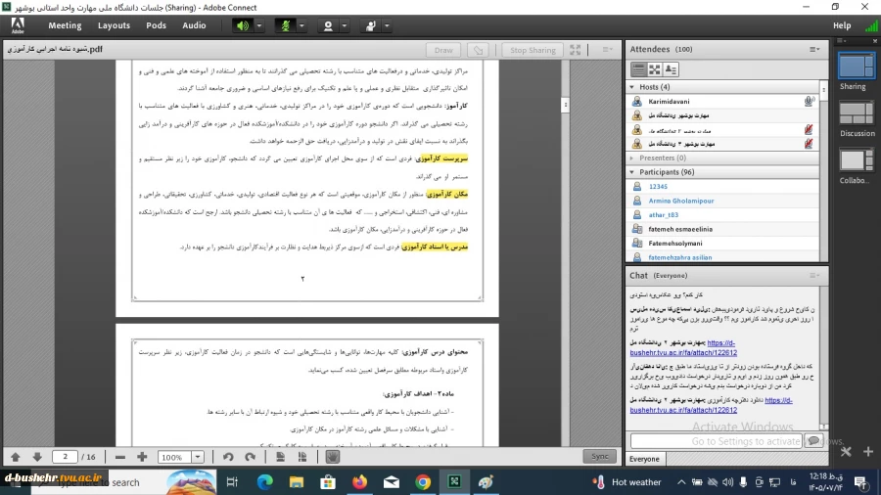The height and width of the screenshot is (495, 881).
Task: Open the Layouts menu
Action: tap(114, 25)
